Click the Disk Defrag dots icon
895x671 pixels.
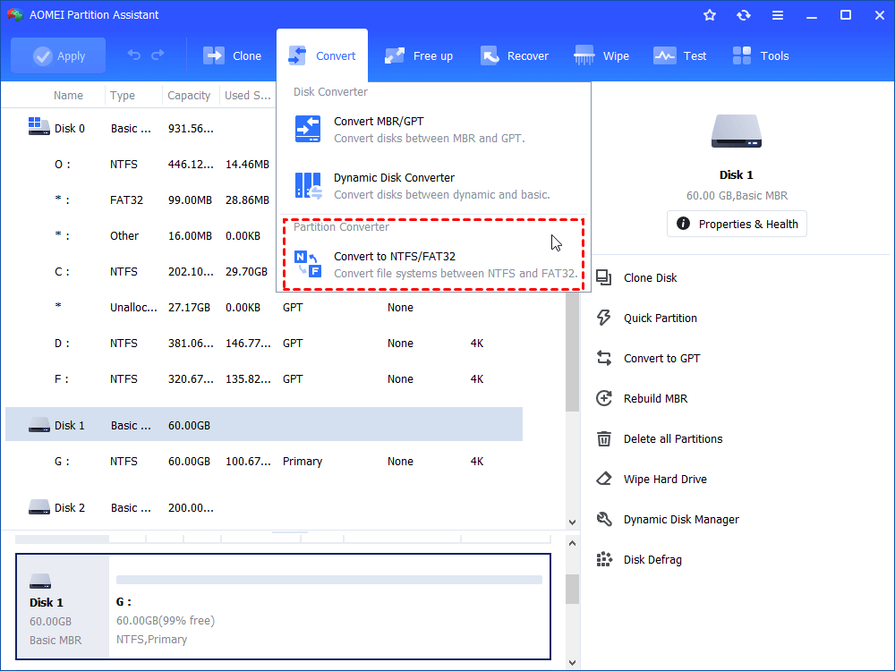click(x=604, y=560)
